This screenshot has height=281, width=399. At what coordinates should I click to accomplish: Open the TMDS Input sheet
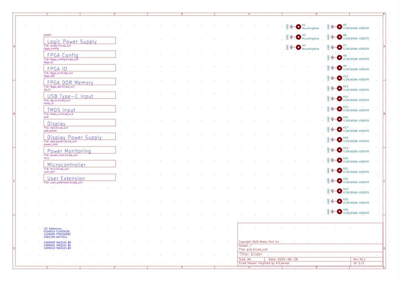pos(79,109)
